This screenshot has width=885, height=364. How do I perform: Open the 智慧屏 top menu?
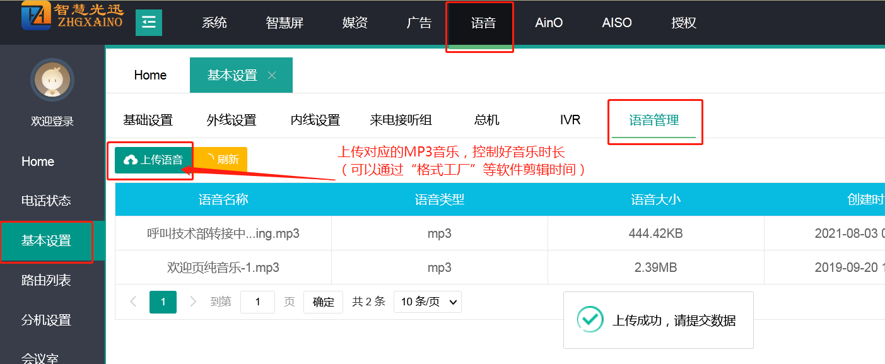pyautogui.click(x=284, y=23)
